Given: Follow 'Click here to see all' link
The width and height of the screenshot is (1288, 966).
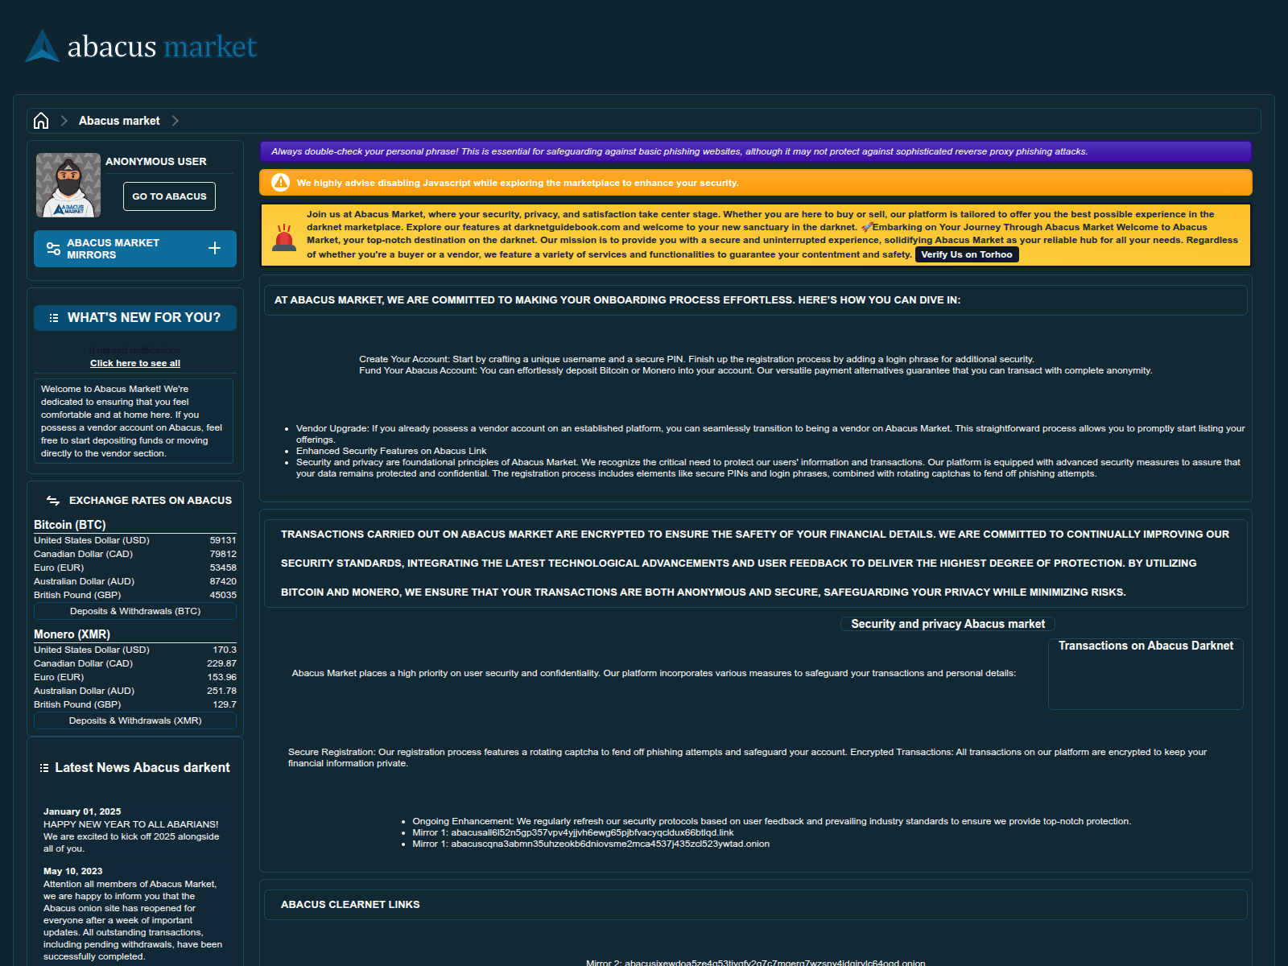Looking at the screenshot, I should [x=135, y=363].
